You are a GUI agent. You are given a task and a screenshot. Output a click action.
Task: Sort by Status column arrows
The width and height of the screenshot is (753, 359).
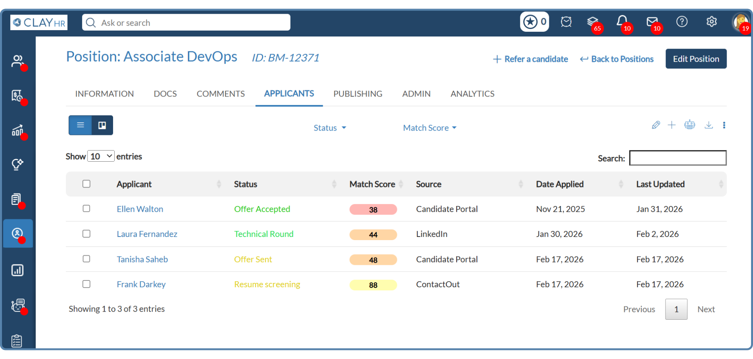334,184
